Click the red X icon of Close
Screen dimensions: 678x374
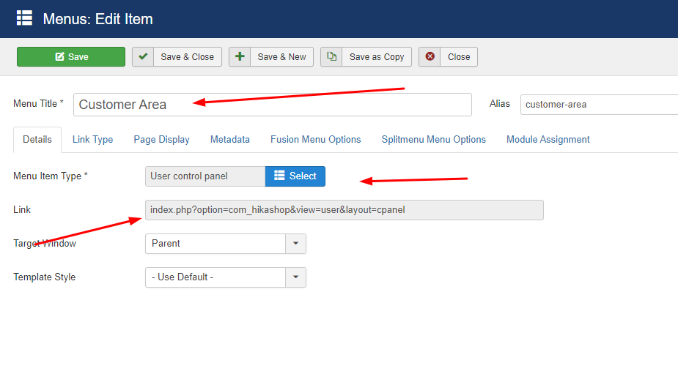pos(430,56)
